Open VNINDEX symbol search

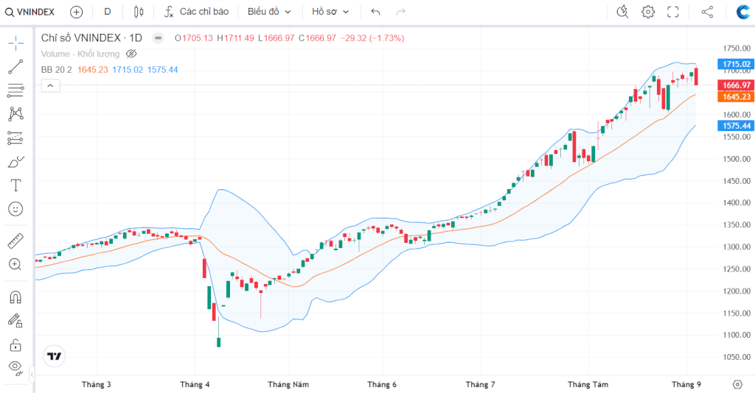tap(29, 12)
